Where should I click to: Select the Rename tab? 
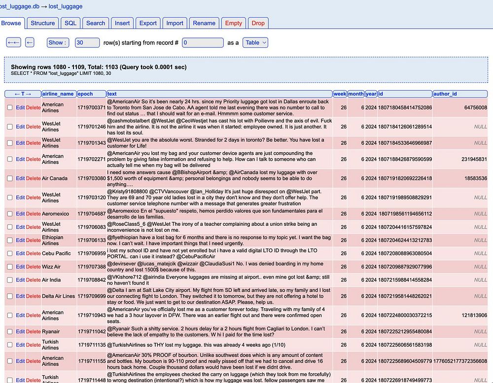click(204, 23)
